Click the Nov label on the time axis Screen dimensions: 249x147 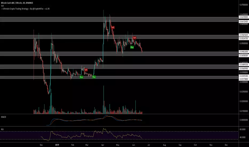[x=211, y=145]
